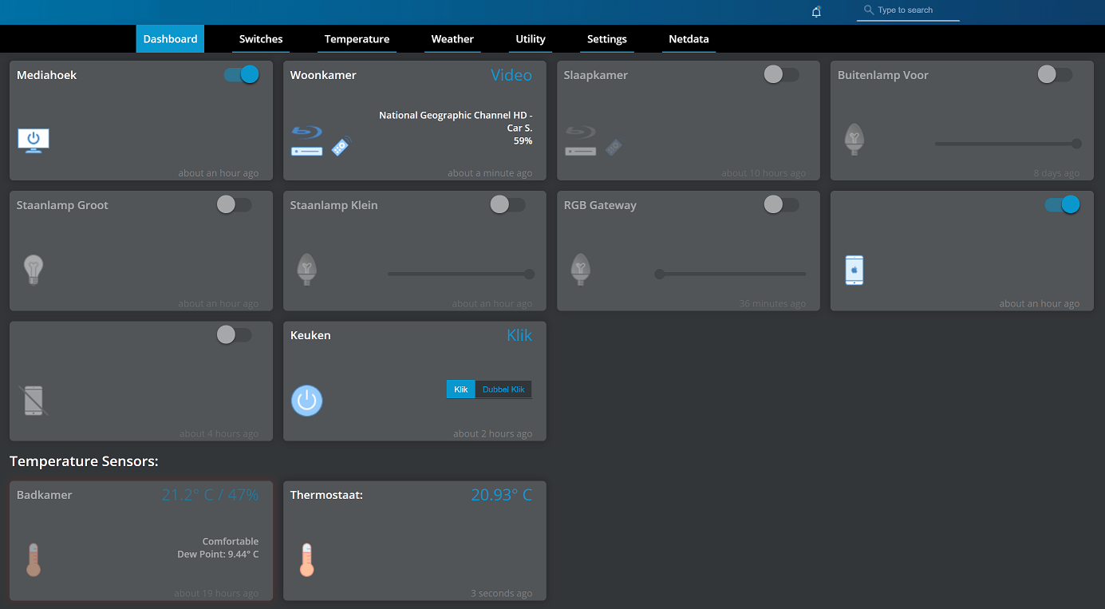This screenshot has width=1105, height=609.
Task: Click the Apple iPhone device icon
Action: click(854, 270)
